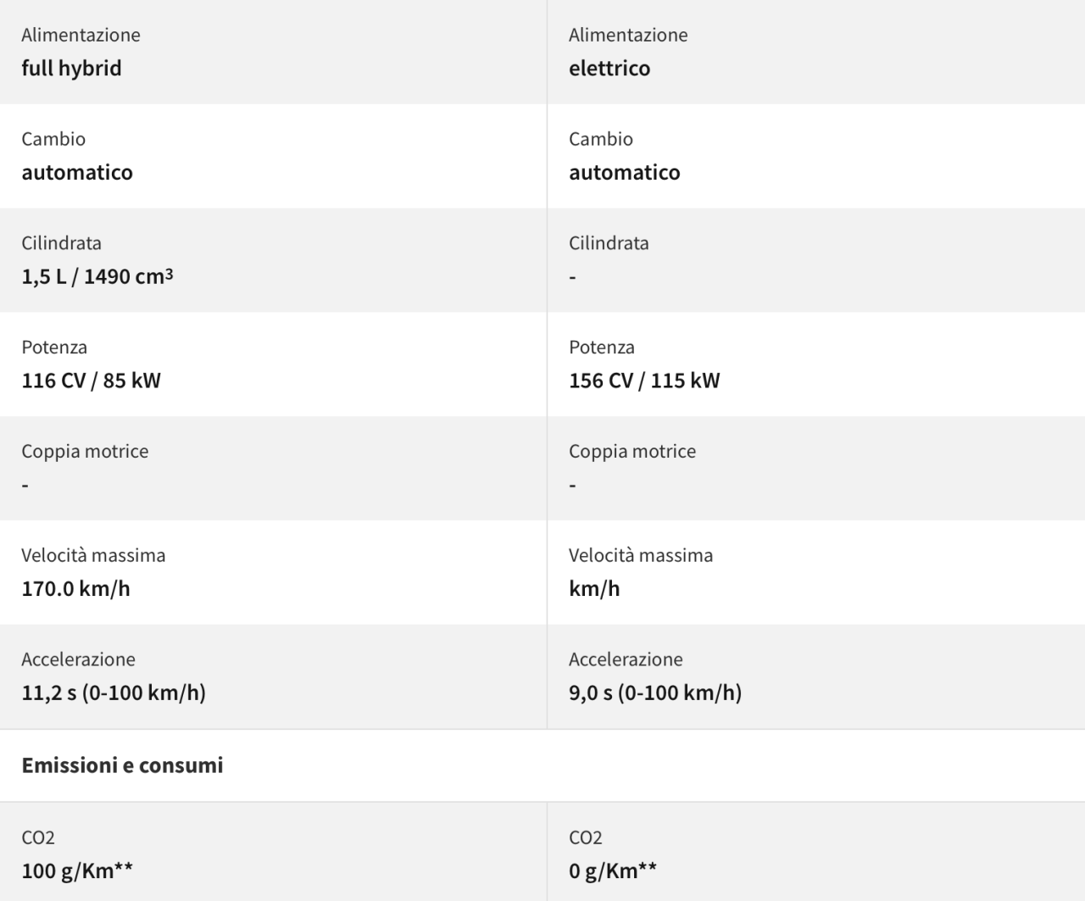Viewport: 1085px width, 901px height.
Task: Click the "Coppia motrice" label in the hybrid column
Action: 85,452
